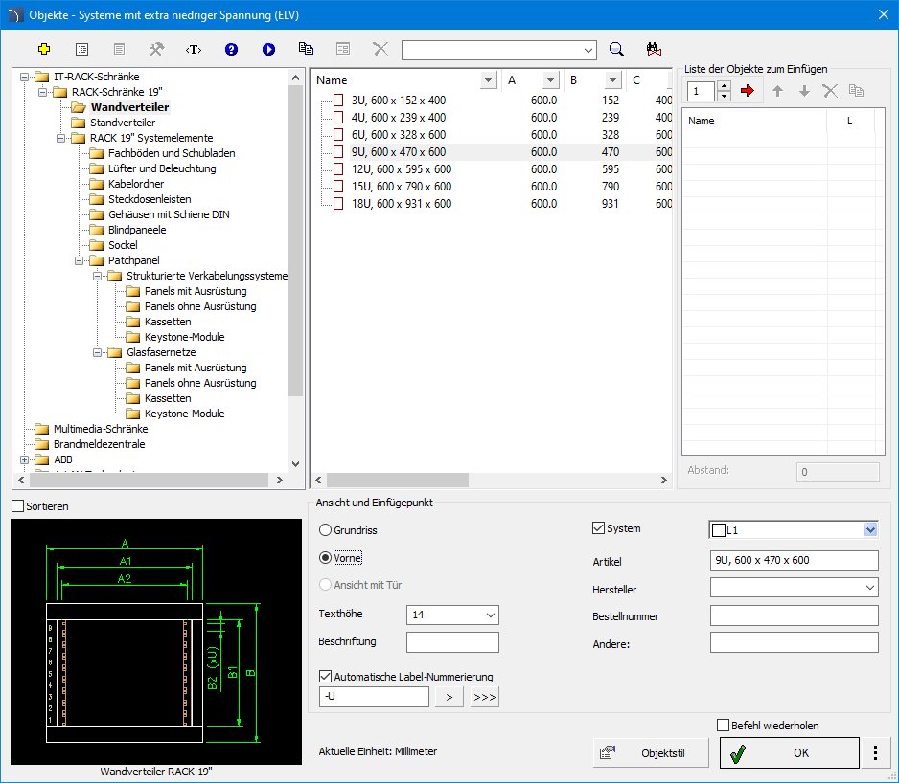Expand the ABB tree node

coord(24,459)
